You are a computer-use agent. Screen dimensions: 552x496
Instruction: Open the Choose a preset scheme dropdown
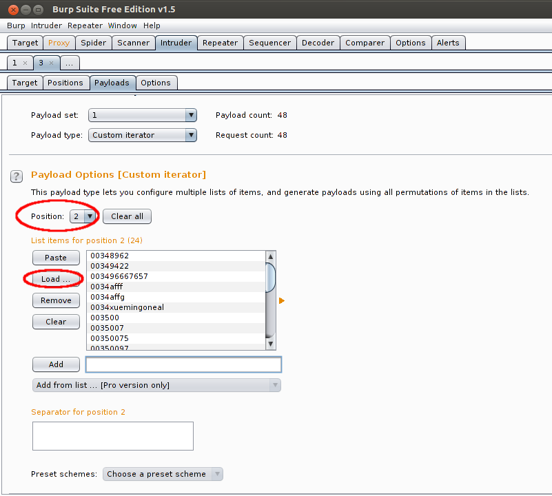(x=163, y=474)
